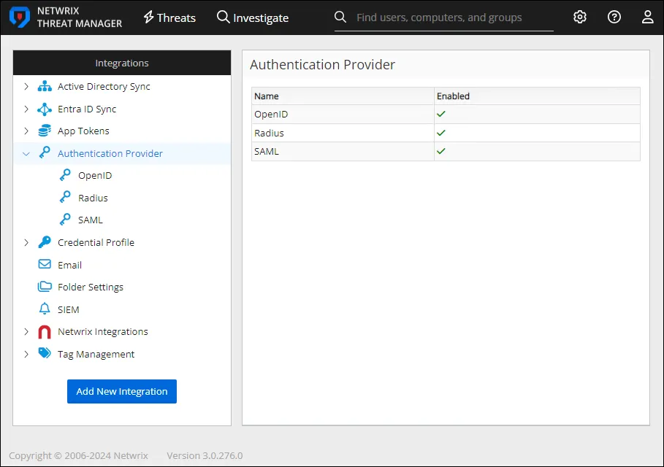Click the Active Directory Sync hierarchy icon
The height and width of the screenshot is (467, 664).
point(45,86)
